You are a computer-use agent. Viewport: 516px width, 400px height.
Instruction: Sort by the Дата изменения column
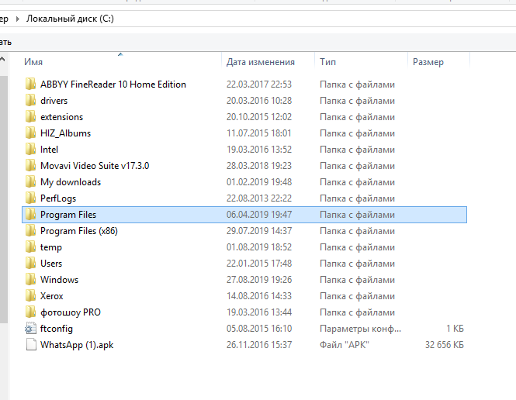260,62
